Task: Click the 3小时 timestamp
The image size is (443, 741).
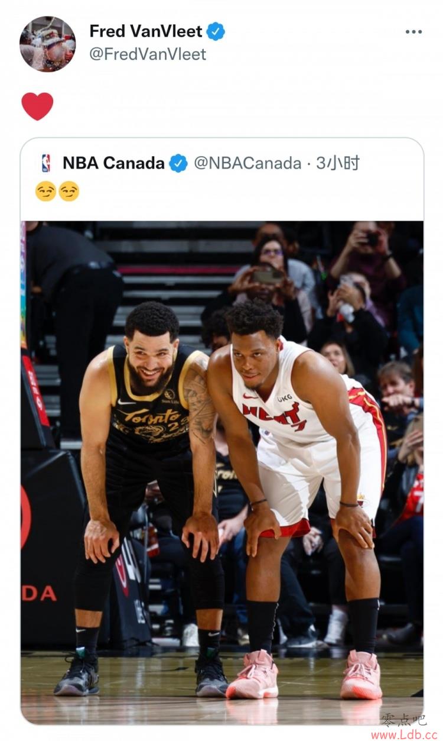Action: (338, 163)
